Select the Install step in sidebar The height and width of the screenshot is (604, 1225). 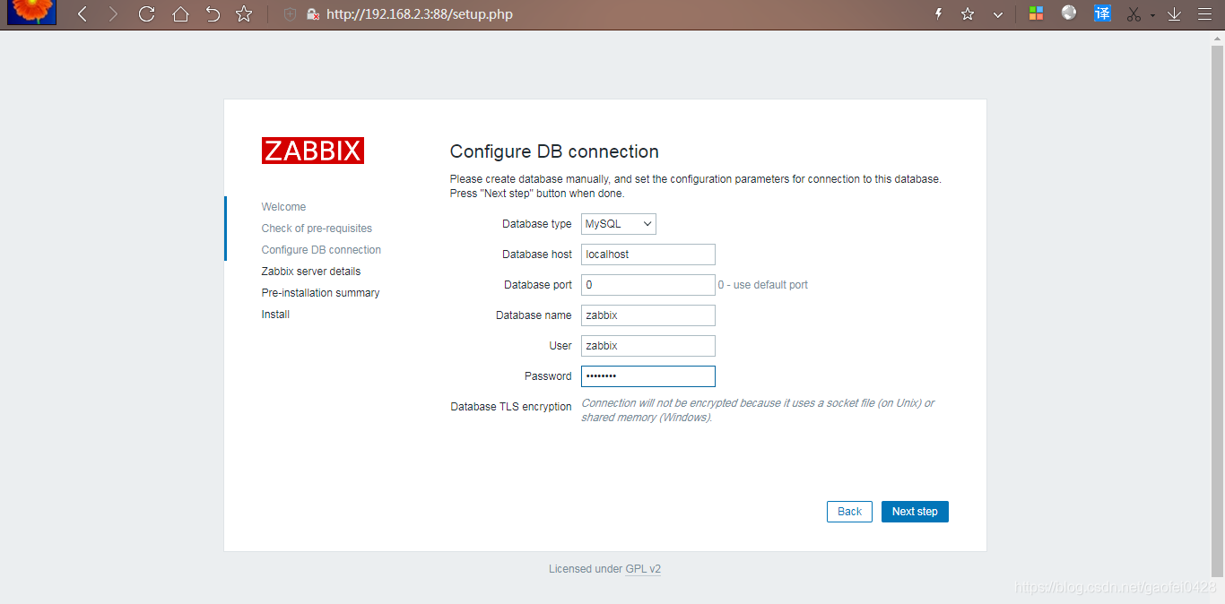(275, 315)
